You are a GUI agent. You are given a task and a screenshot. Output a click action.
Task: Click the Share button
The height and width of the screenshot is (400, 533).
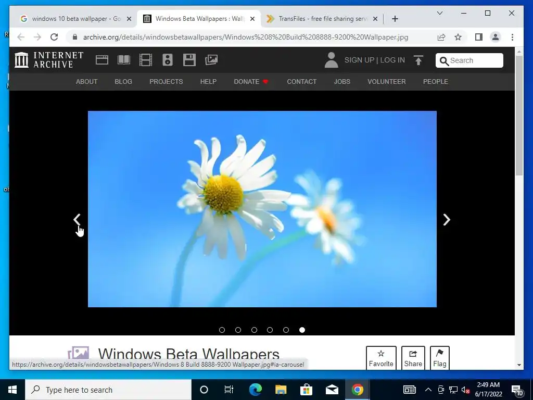[x=413, y=358]
